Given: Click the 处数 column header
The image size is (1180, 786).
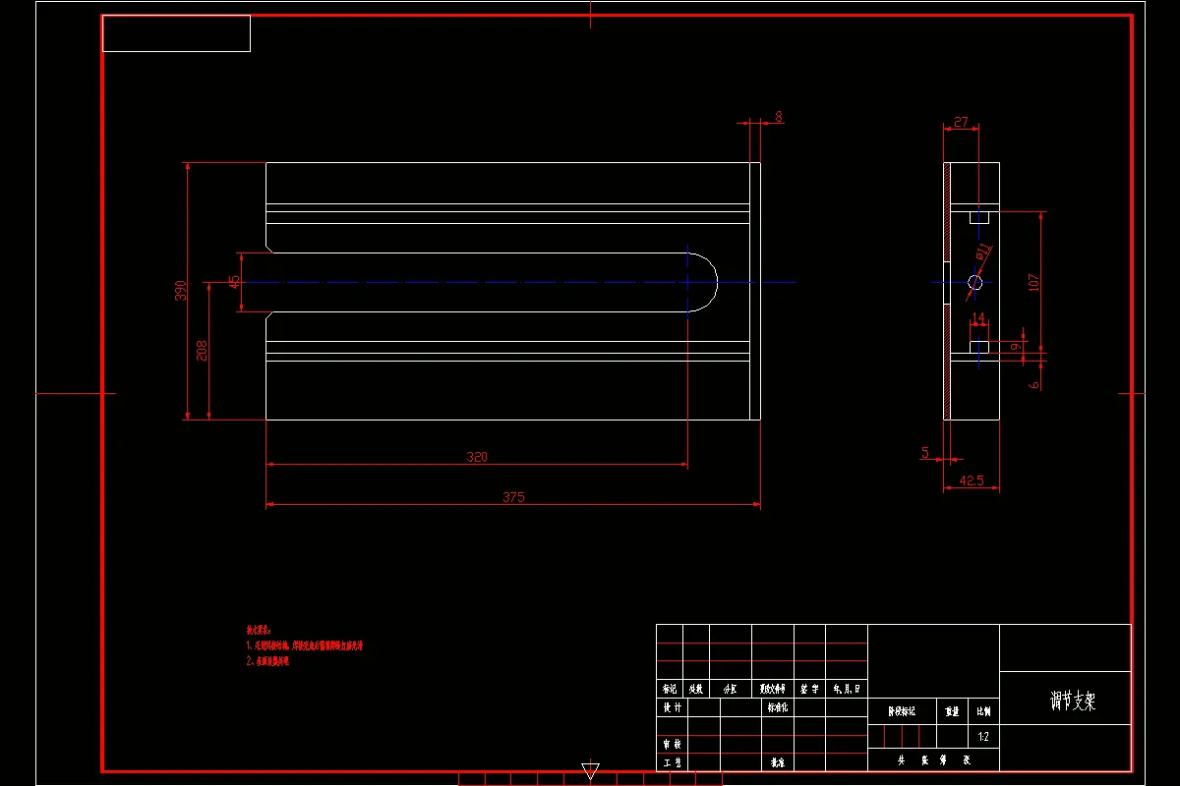Looking at the screenshot, I should click(696, 690).
